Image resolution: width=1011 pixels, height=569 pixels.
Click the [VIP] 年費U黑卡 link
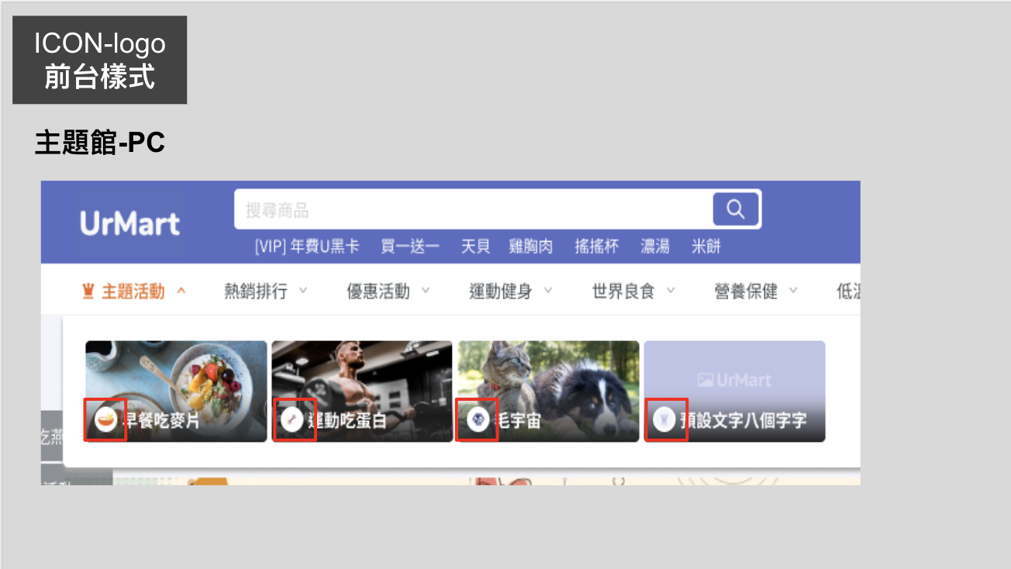tap(307, 247)
